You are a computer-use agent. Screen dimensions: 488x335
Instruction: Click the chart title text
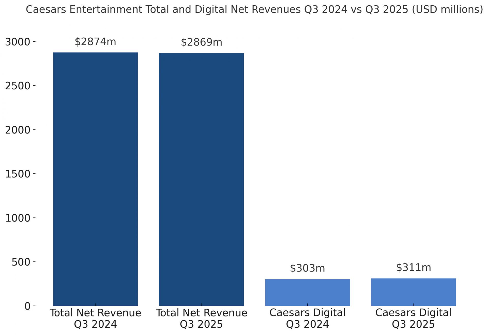coord(254,10)
